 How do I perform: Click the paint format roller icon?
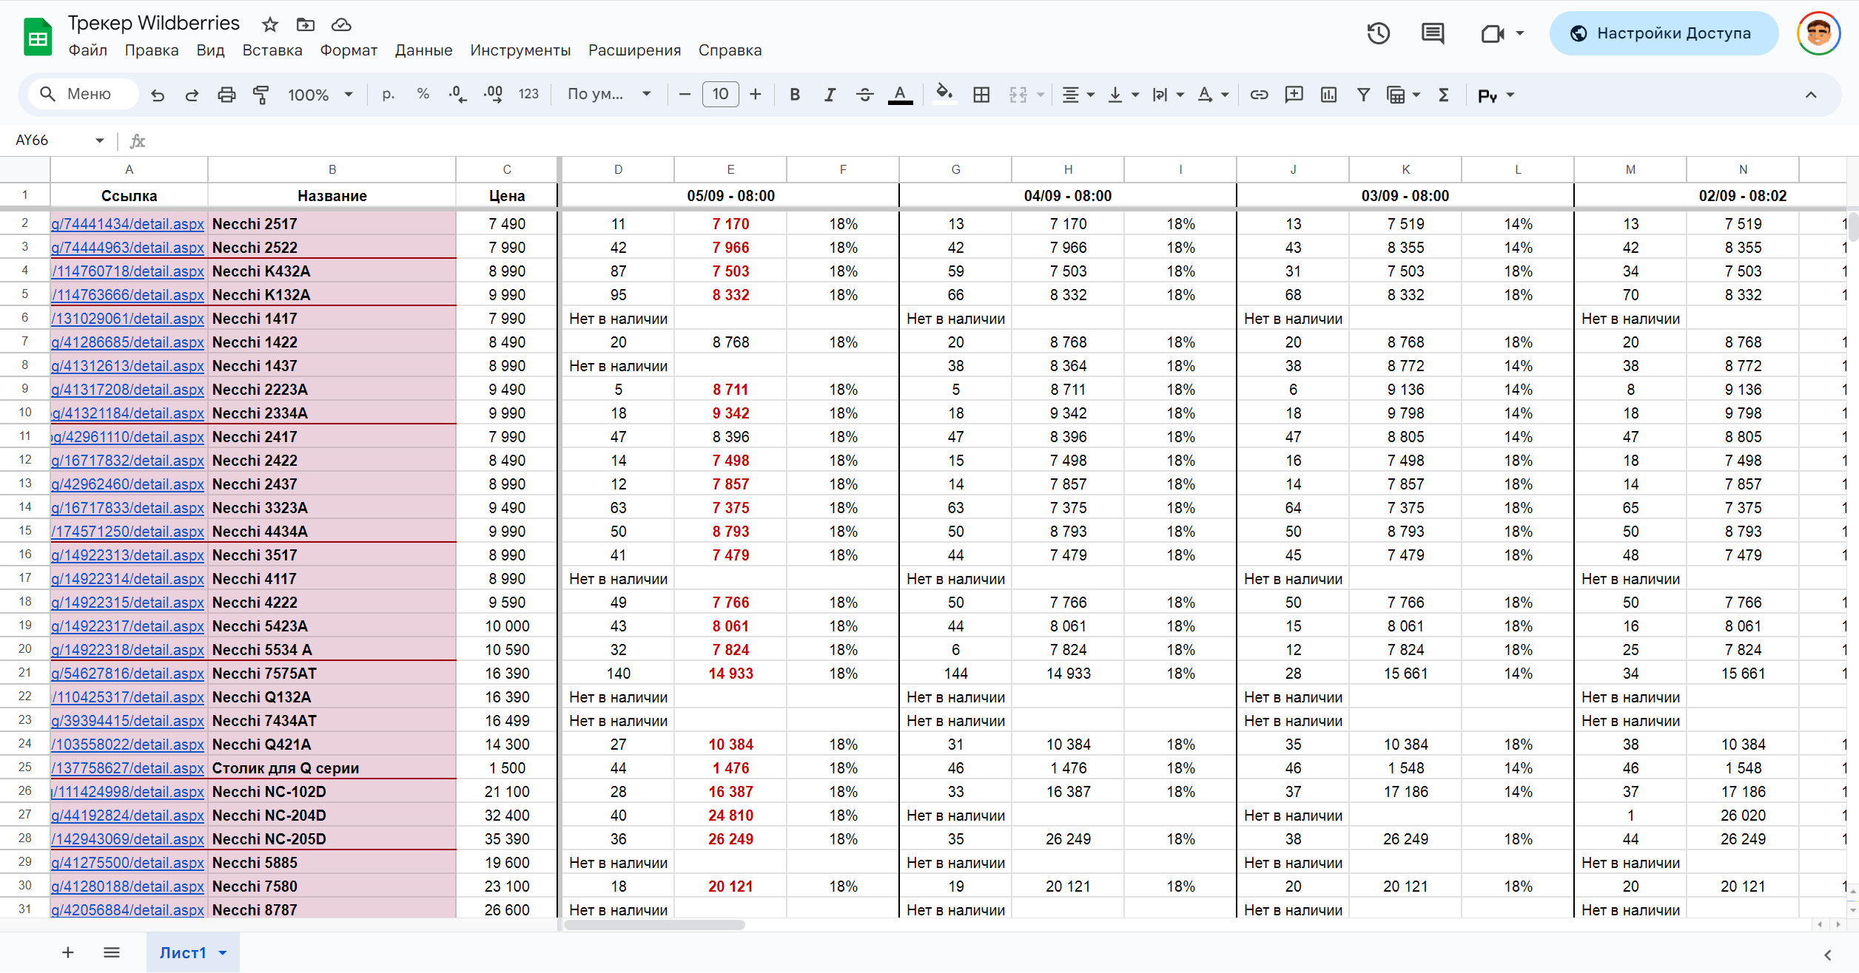point(260,95)
